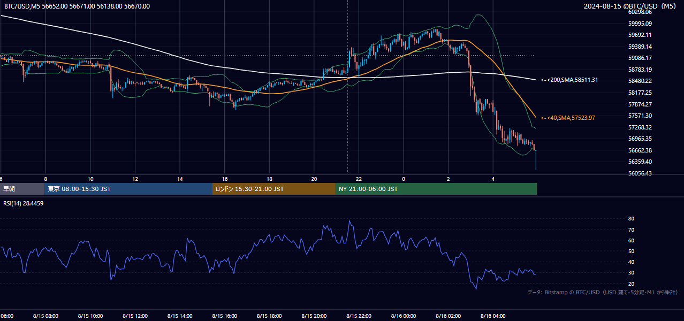Click RSI scale level 50
This screenshot has height=321, width=684.
(x=631, y=251)
